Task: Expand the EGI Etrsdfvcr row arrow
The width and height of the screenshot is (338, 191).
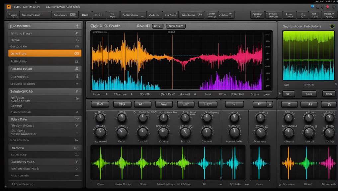Action: [77, 169]
